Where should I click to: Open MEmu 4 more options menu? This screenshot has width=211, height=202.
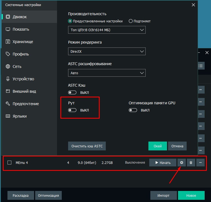[200, 163]
